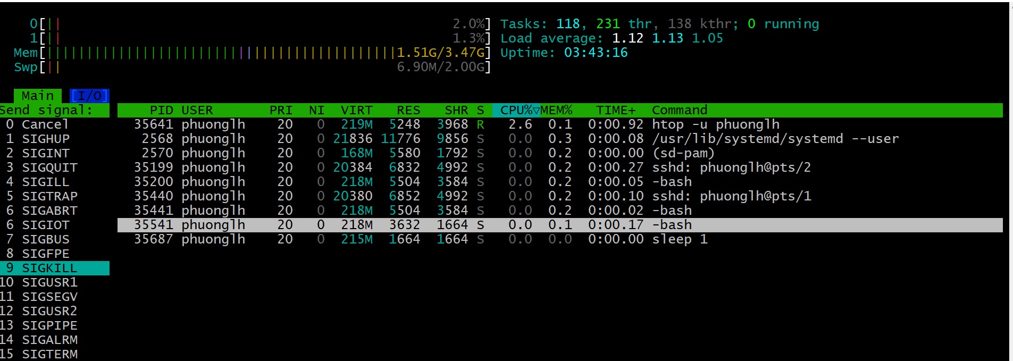
Task: Sort by the Command column header
Action: click(679, 110)
